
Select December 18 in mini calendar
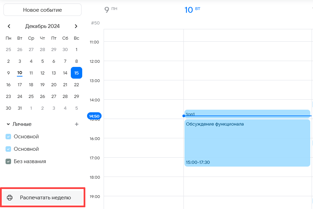point(31,84)
